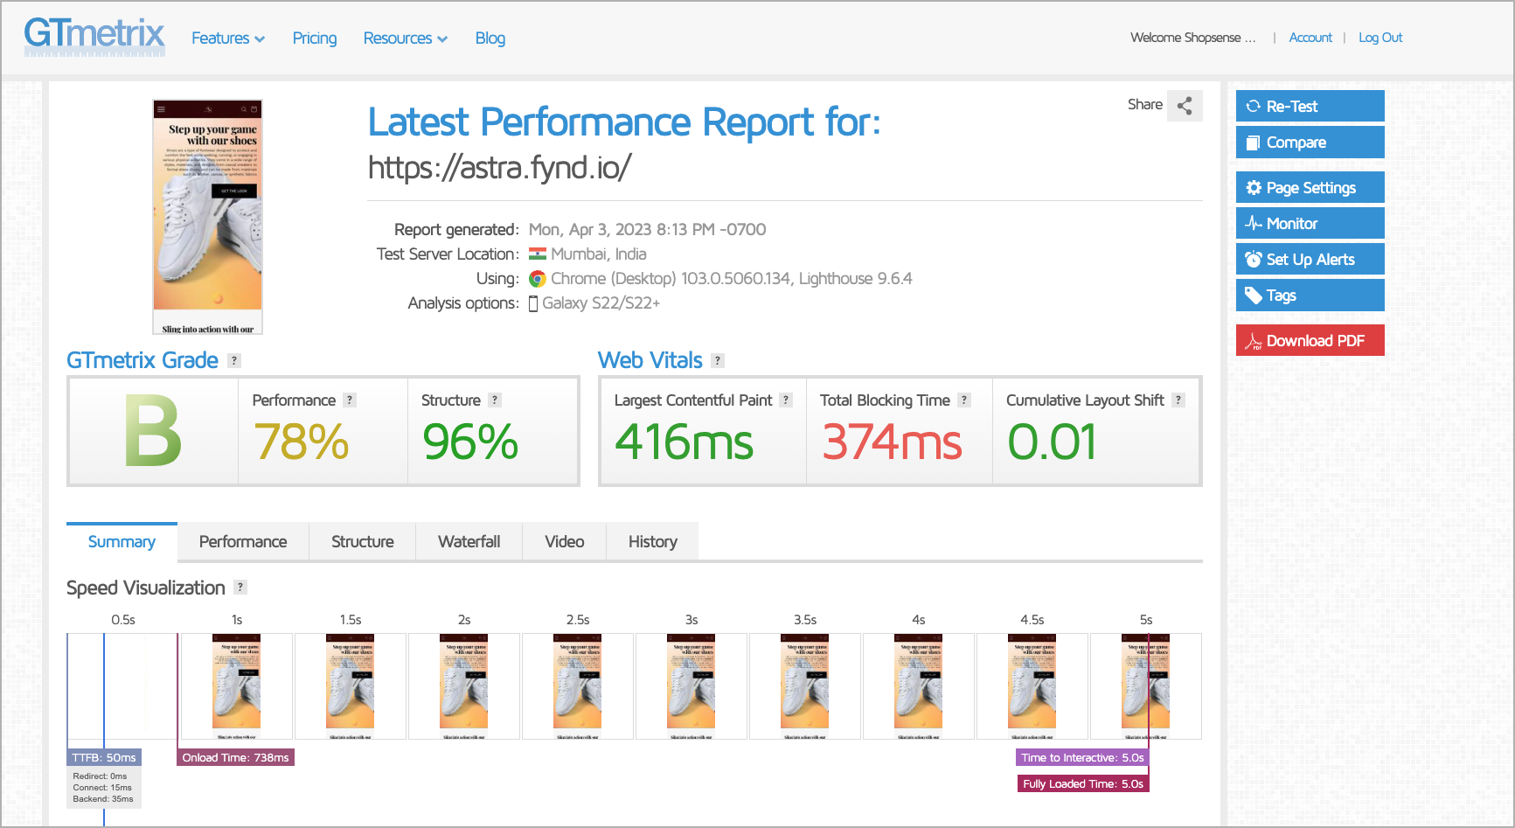Click the 78% performance score
The width and height of the screenshot is (1515, 828).
pyautogui.click(x=302, y=442)
